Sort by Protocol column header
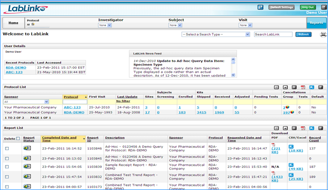The image size is (328, 190). click(71, 97)
